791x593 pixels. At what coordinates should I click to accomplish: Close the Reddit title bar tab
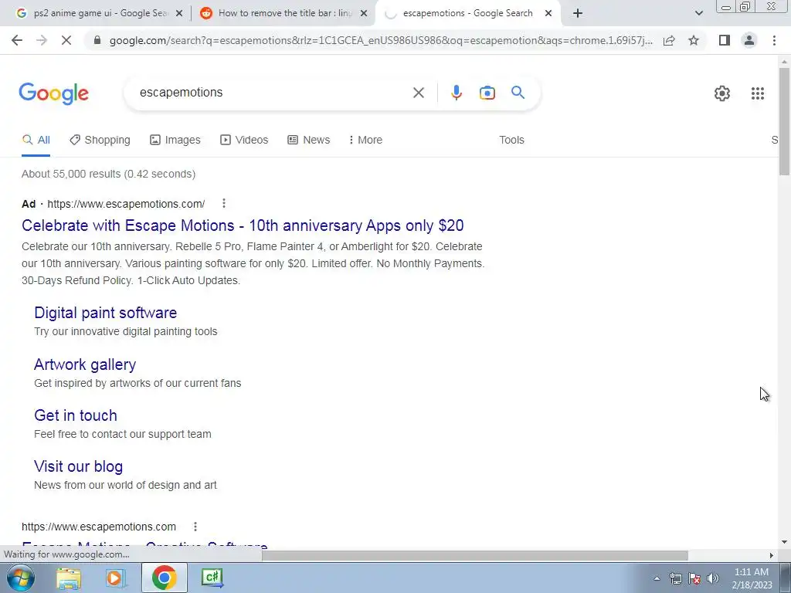364,14
